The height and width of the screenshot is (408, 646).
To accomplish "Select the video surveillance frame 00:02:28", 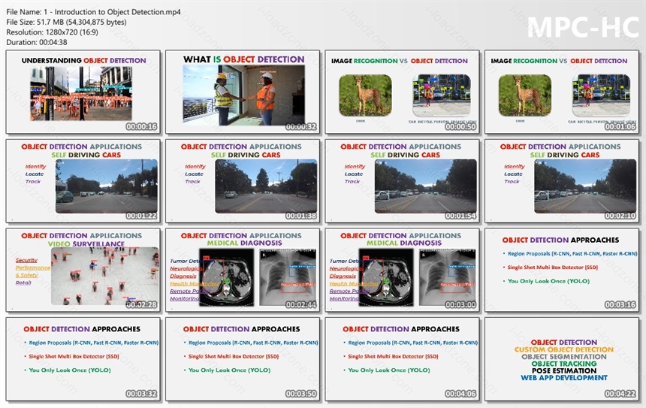I will click(83, 270).
